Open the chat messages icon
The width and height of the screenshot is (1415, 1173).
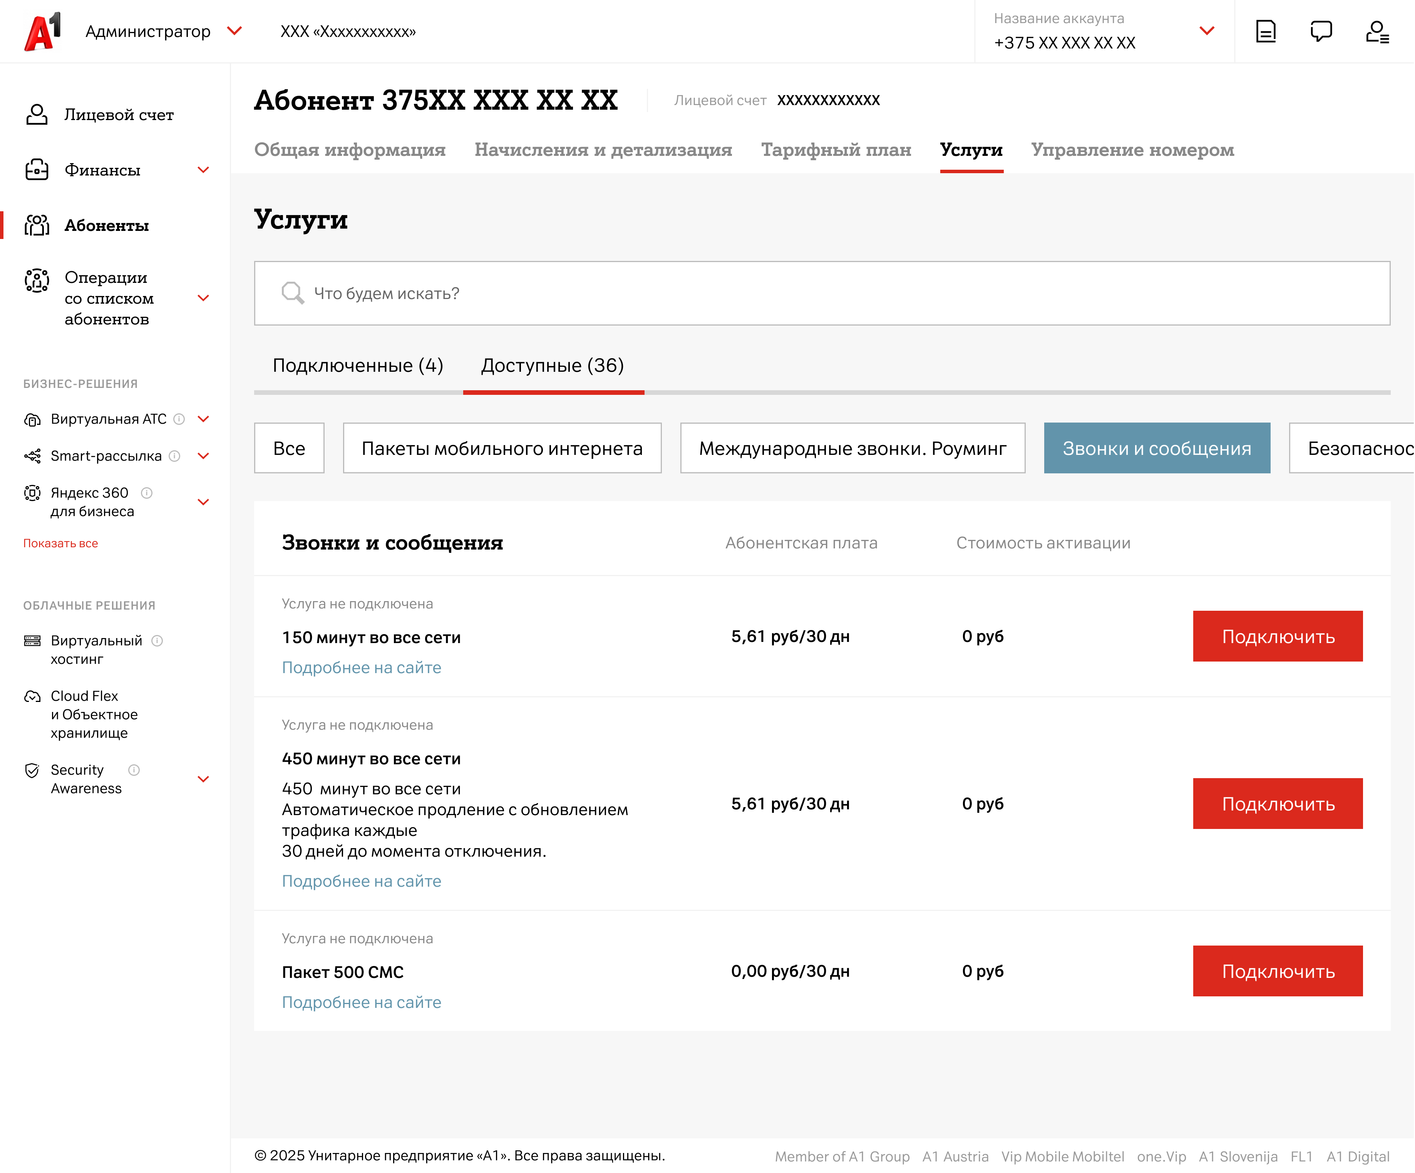pyautogui.click(x=1321, y=31)
